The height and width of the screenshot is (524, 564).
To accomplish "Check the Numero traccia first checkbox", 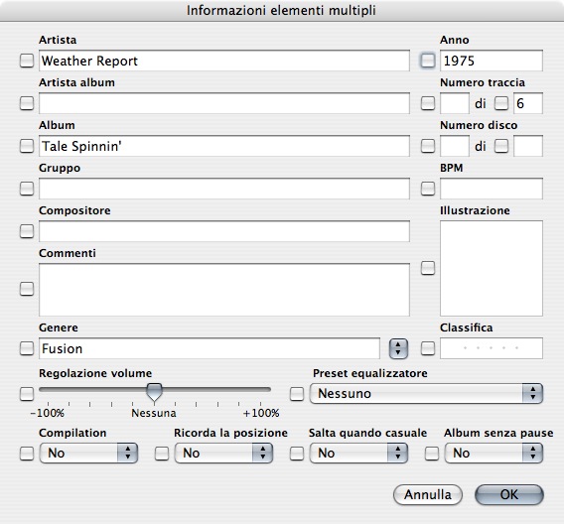I will point(428,103).
